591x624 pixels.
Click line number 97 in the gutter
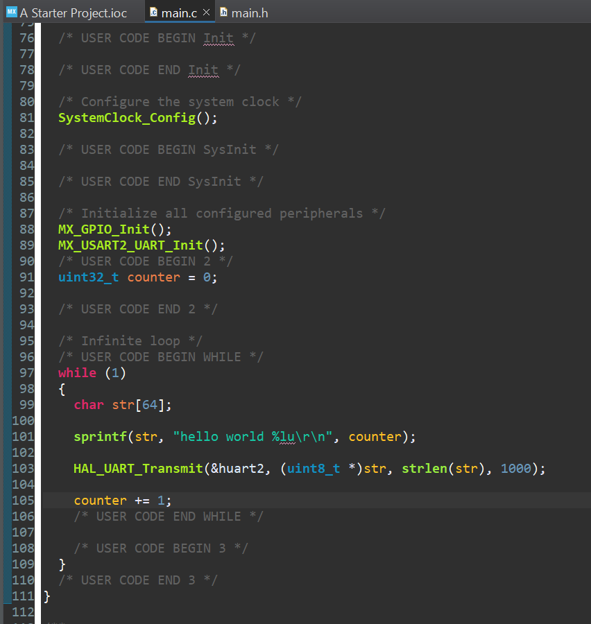[26, 373]
